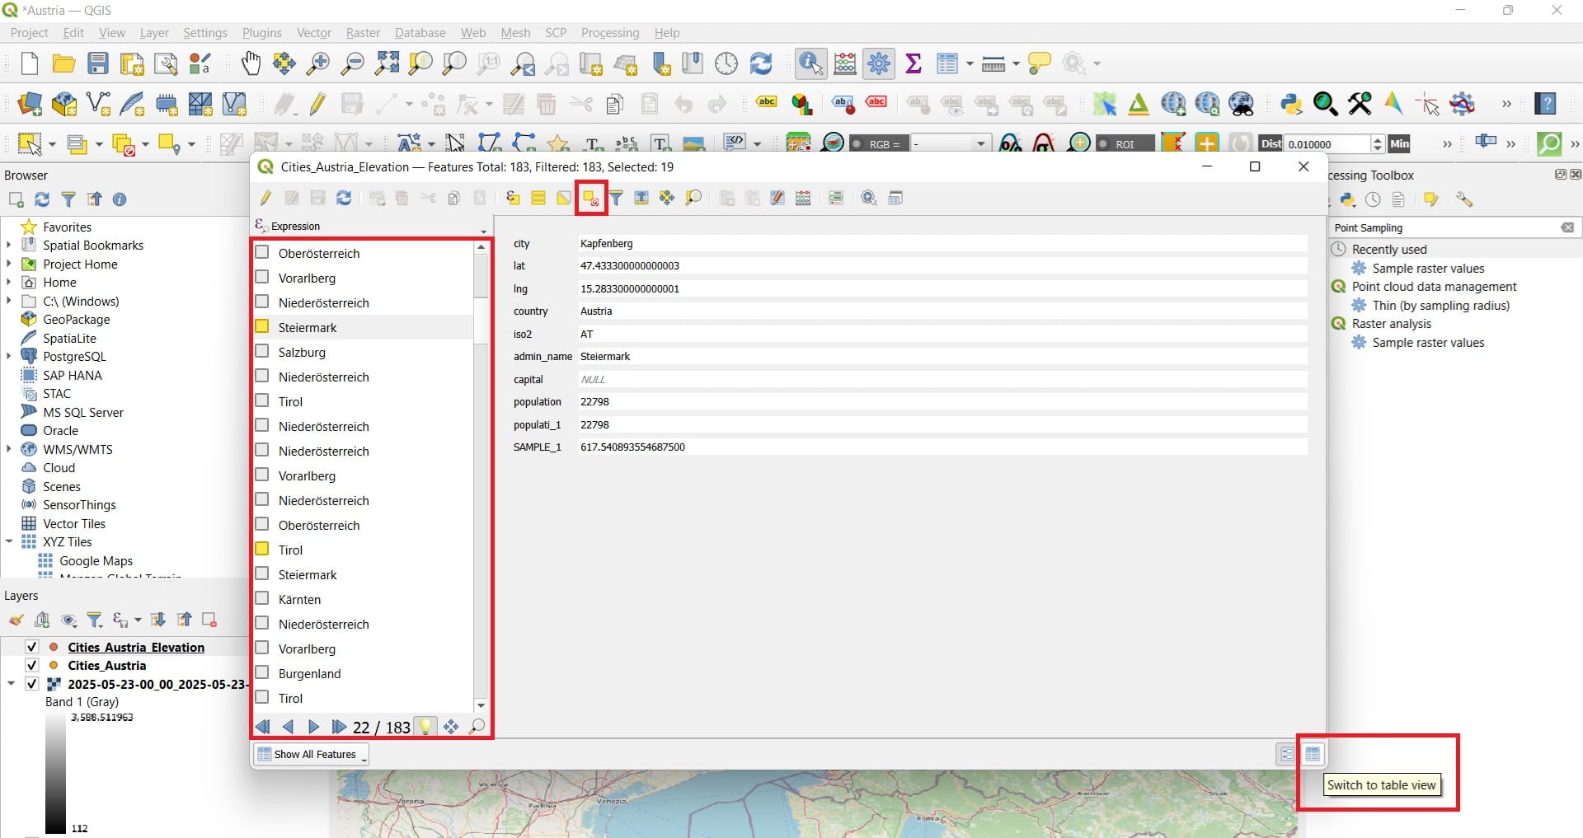Select the Zoom Out magnifier tool
Screen dimensions: 1583x838
click(353, 63)
